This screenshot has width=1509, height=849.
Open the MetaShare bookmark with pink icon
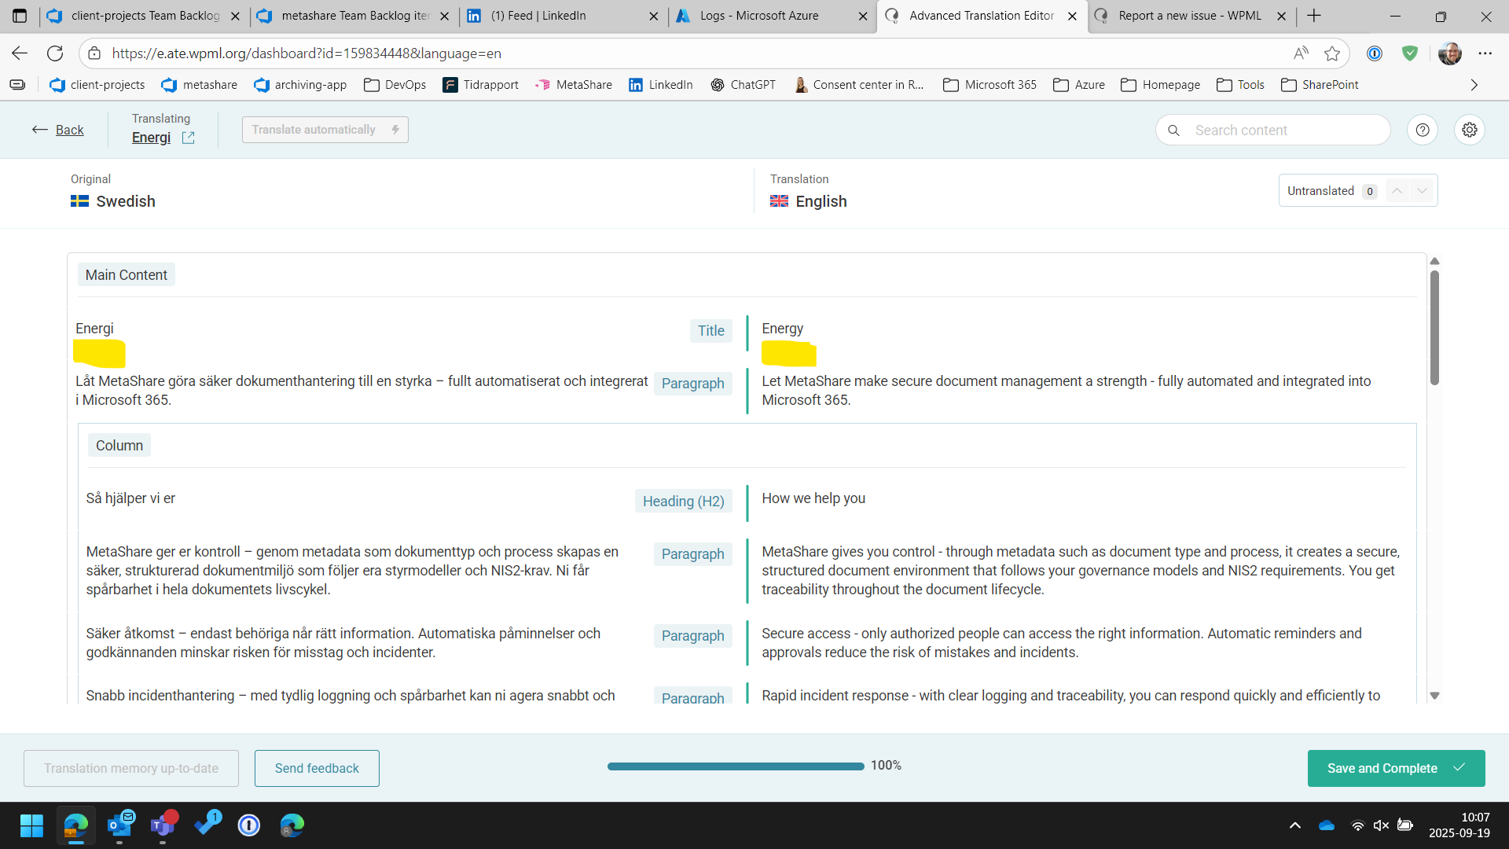[573, 85]
